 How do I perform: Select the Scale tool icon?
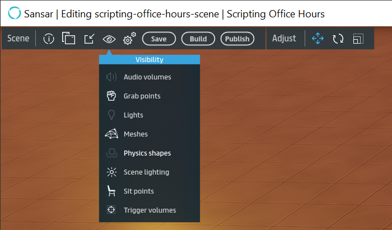[x=358, y=39]
